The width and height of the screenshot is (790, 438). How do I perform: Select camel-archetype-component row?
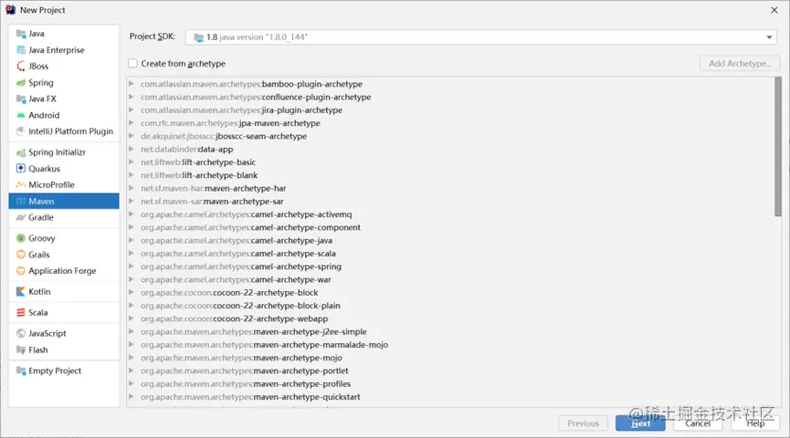pyautogui.click(x=450, y=227)
